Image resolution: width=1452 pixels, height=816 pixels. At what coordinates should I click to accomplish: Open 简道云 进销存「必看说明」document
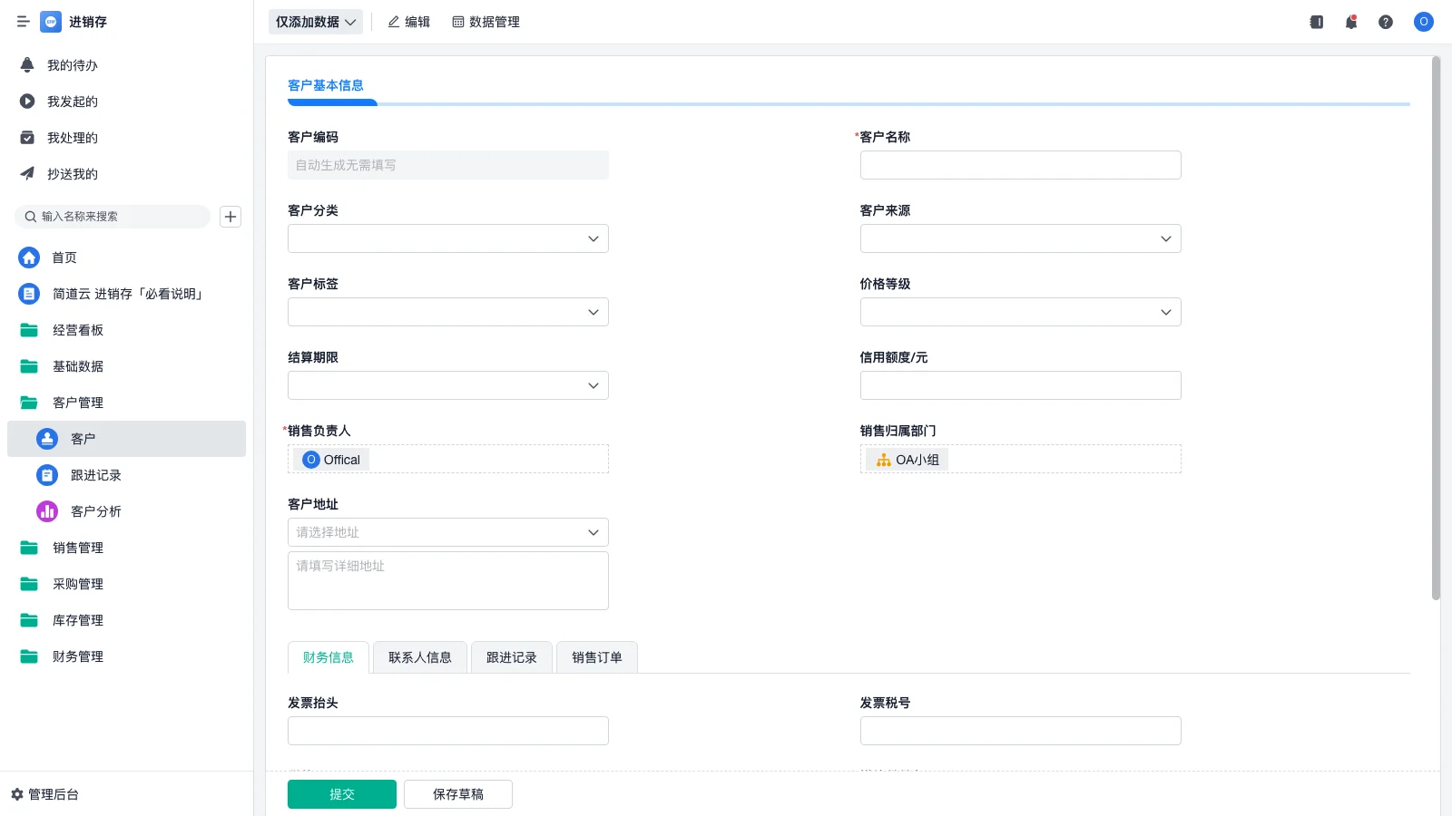[126, 294]
